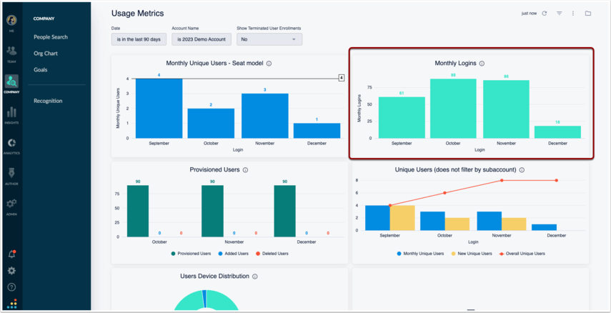Toggle Provisioned Users legend series
This screenshot has height=313, width=611.
click(191, 254)
